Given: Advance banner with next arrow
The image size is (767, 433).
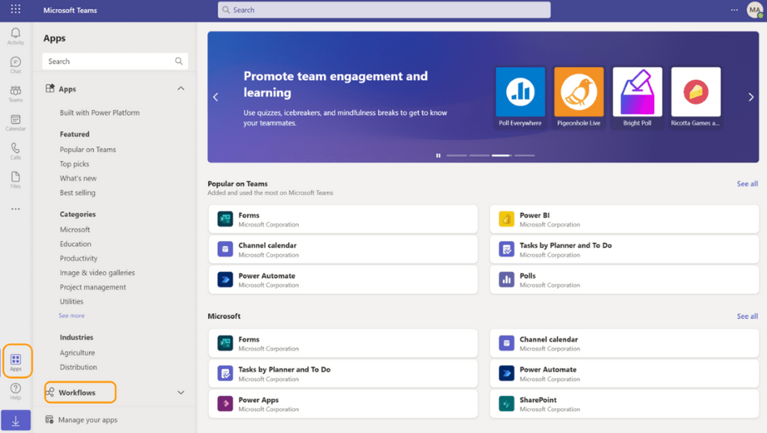Looking at the screenshot, I should point(750,98).
